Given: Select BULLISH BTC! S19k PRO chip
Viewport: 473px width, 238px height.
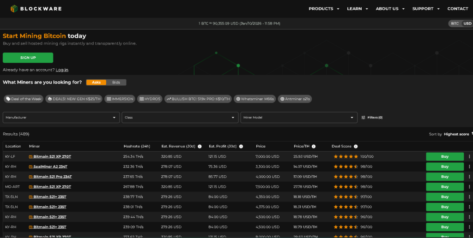Looking at the screenshot, I should tap(198, 99).
